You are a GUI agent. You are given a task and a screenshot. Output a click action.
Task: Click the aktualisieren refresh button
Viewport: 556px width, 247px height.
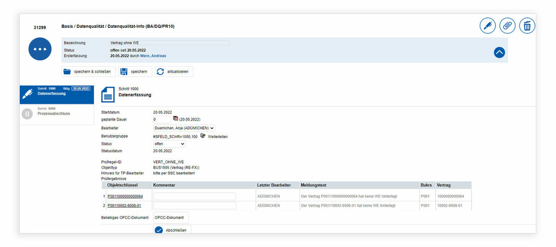(x=174, y=72)
